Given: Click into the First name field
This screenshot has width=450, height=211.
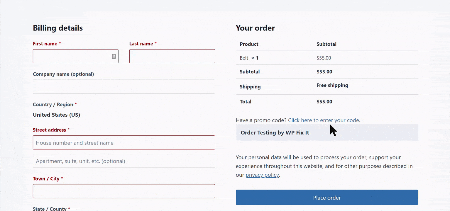Looking at the screenshot, I should (73, 56).
